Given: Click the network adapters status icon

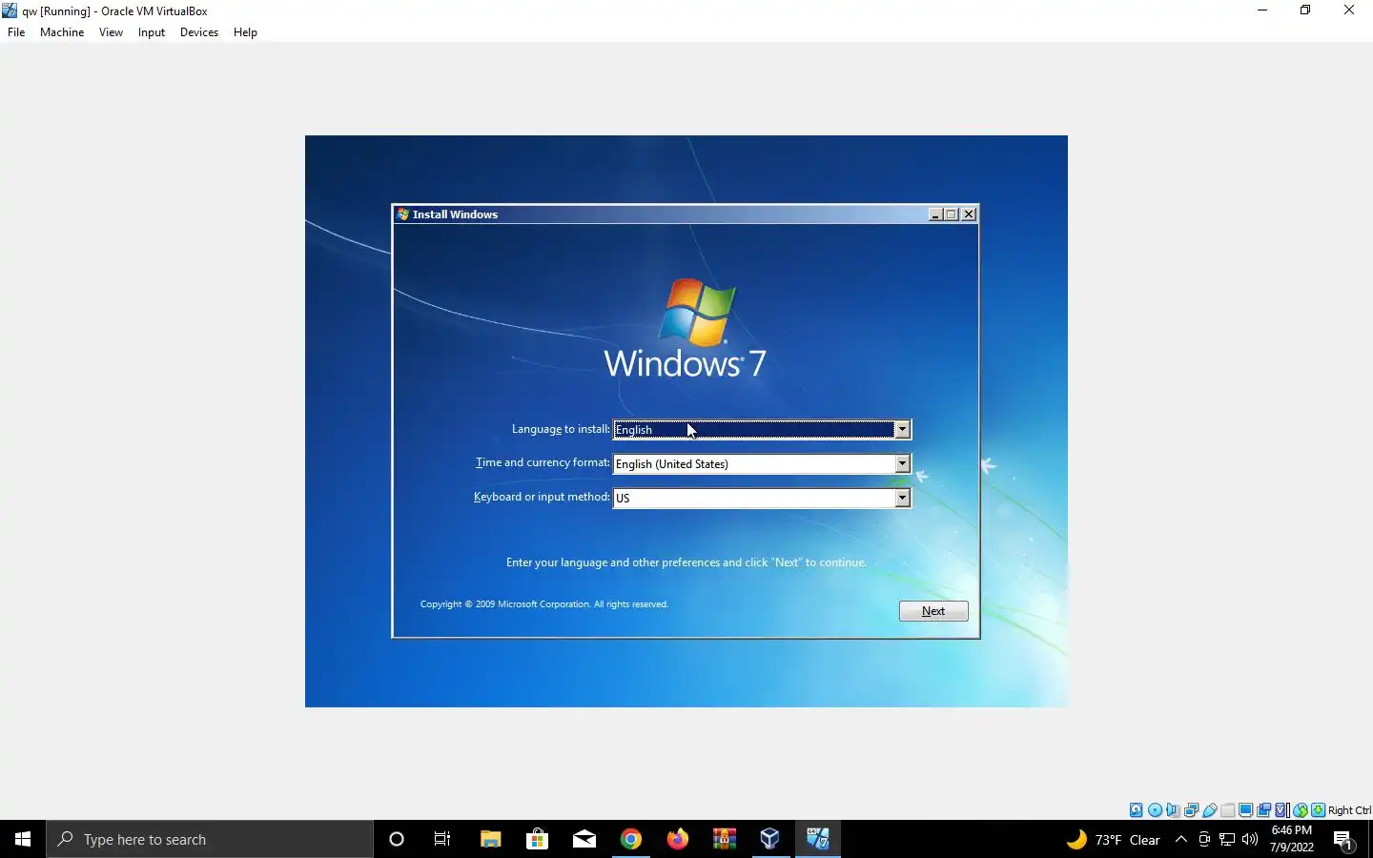Looking at the screenshot, I should click(1191, 810).
